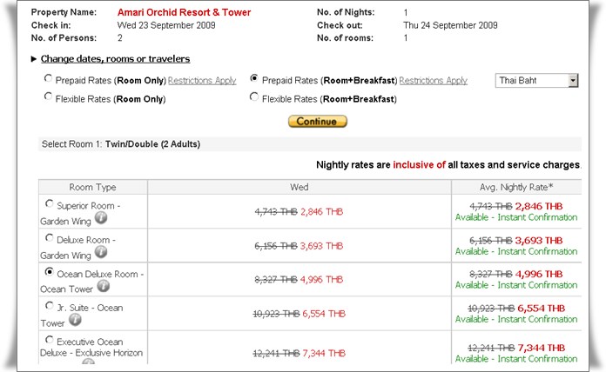
Task: Open Restrictions Apply link for Room+Breakfast
Action: [434, 81]
